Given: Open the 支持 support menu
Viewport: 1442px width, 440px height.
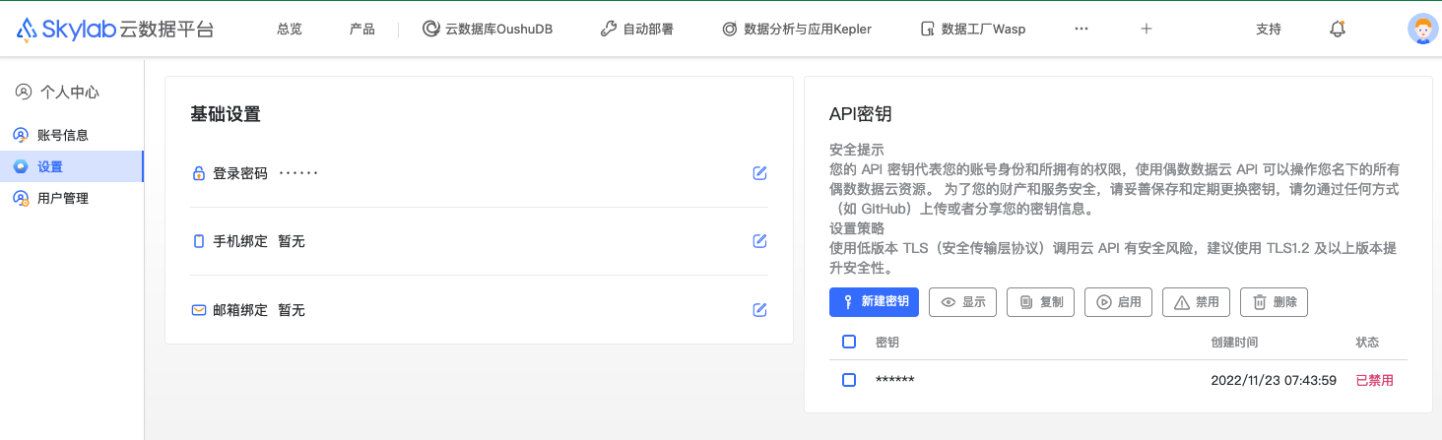Looking at the screenshot, I should click(x=1269, y=29).
